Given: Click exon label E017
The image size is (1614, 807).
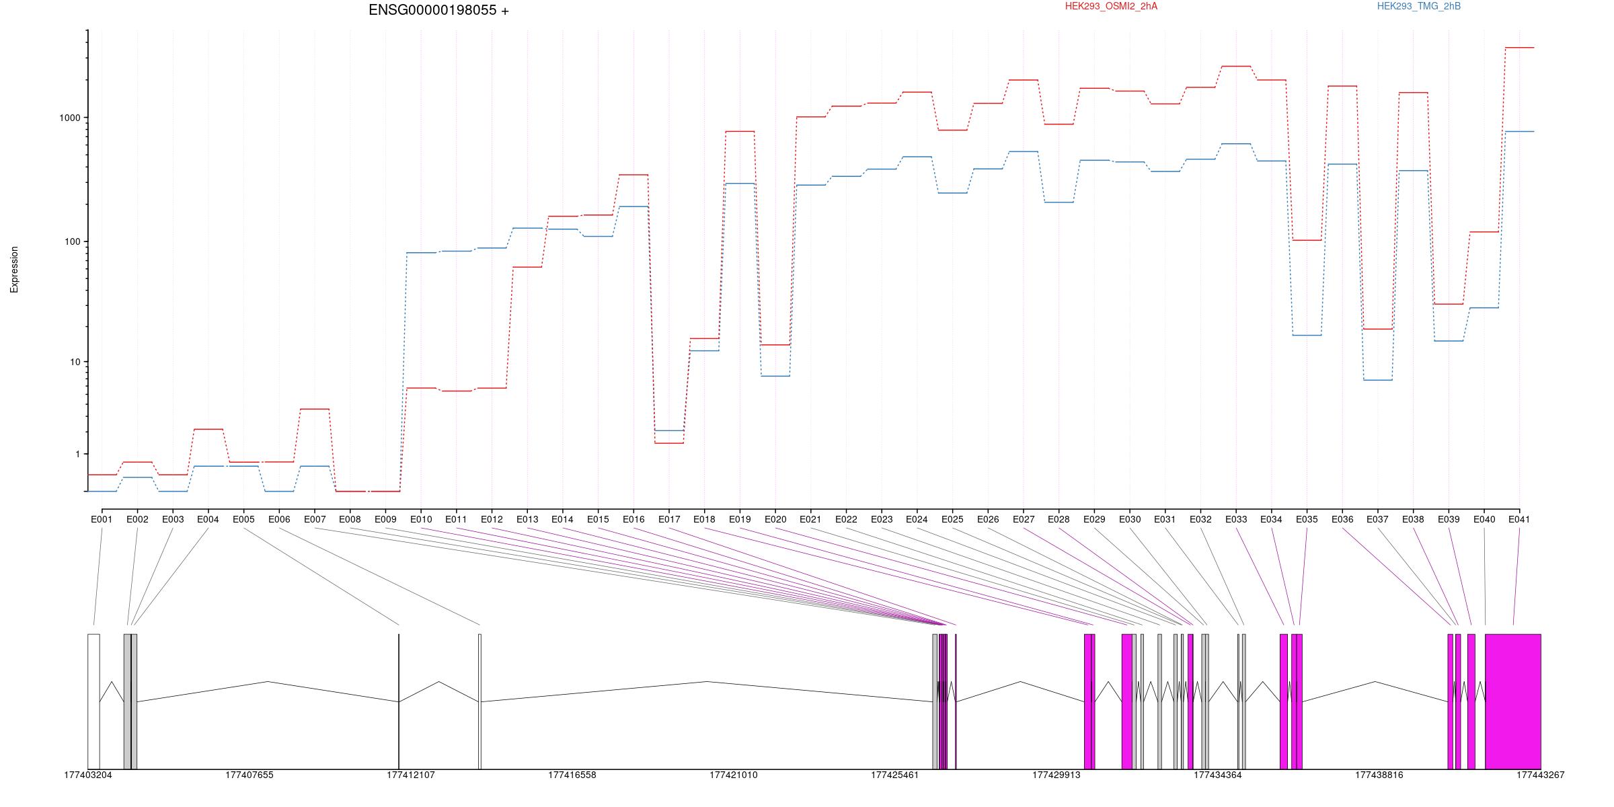Looking at the screenshot, I should pos(669,519).
